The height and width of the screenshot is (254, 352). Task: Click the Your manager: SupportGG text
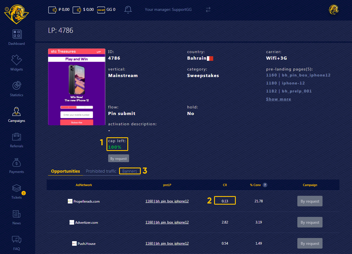coord(168,10)
